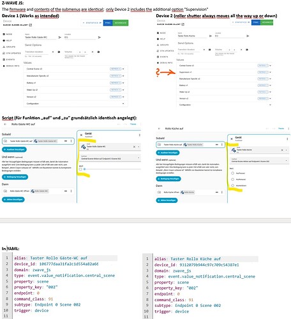Adjust Wert slider in left Gerät panel
The height and width of the screenshot is (319, 291).
tap(112, 169)
